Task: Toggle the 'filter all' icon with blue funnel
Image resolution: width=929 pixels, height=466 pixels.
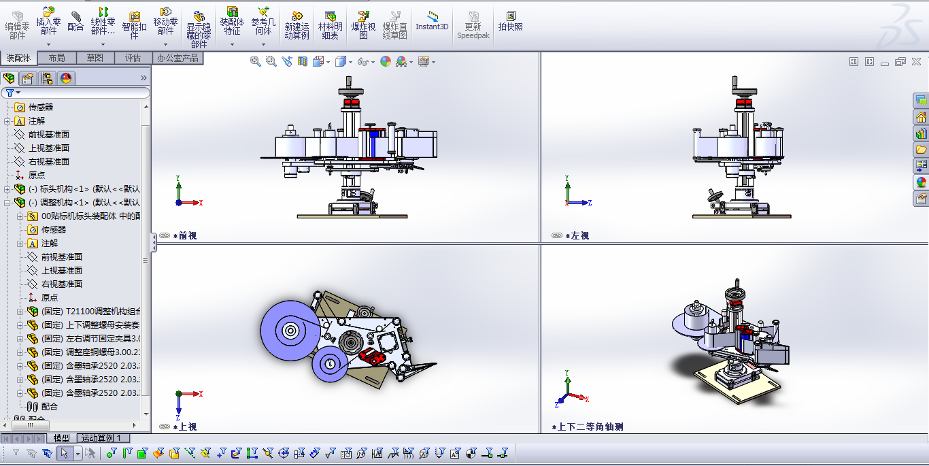Action: coord(47,453)
